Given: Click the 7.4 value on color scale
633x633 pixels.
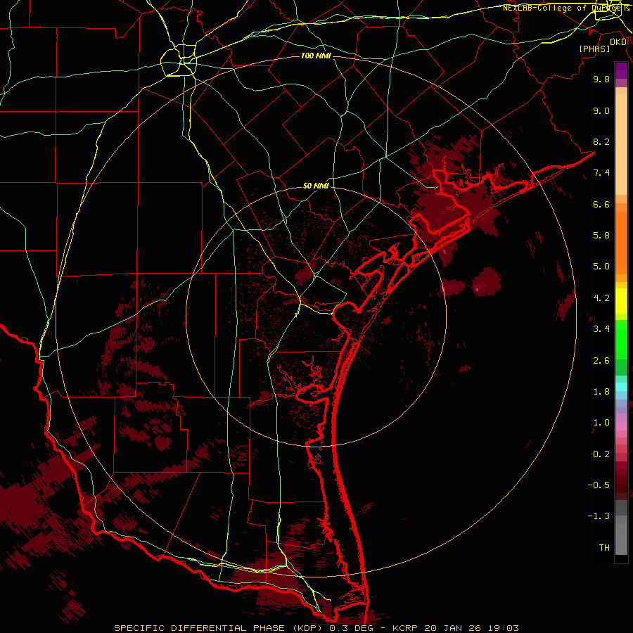Looking at the screenshot, I should tap(601, 173).
